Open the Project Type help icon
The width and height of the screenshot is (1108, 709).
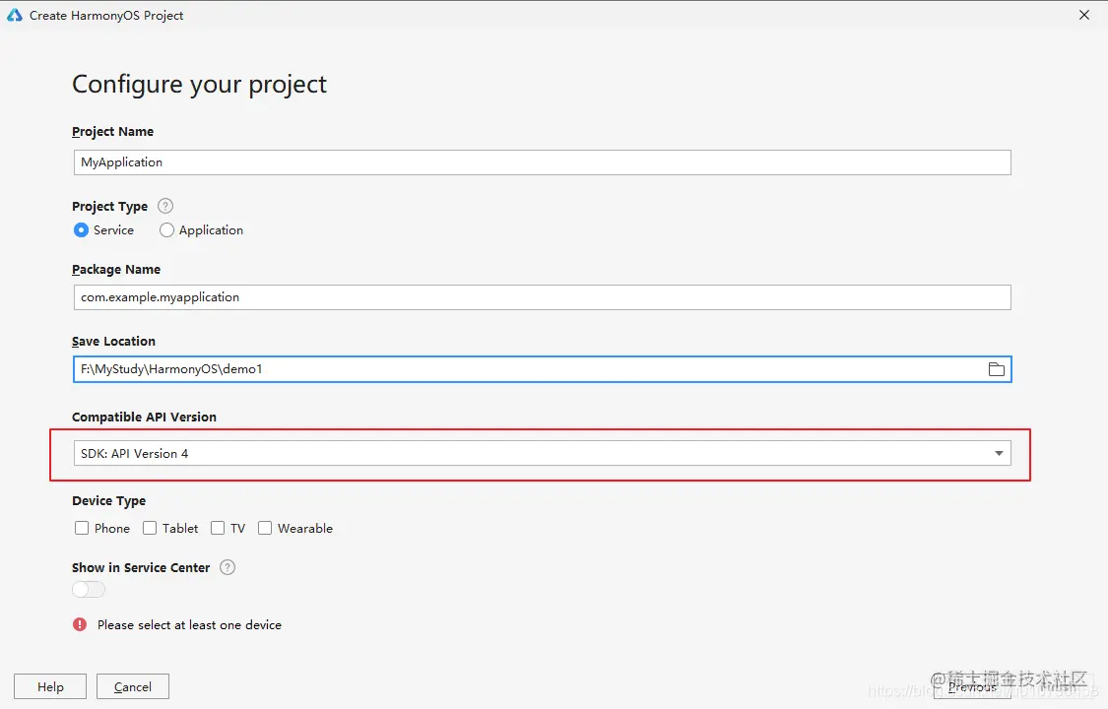(x=164, y=206)
